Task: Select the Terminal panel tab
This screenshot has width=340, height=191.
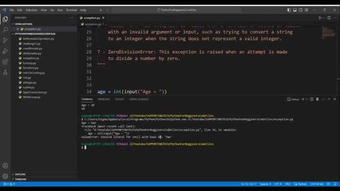Action: point(87,99)
